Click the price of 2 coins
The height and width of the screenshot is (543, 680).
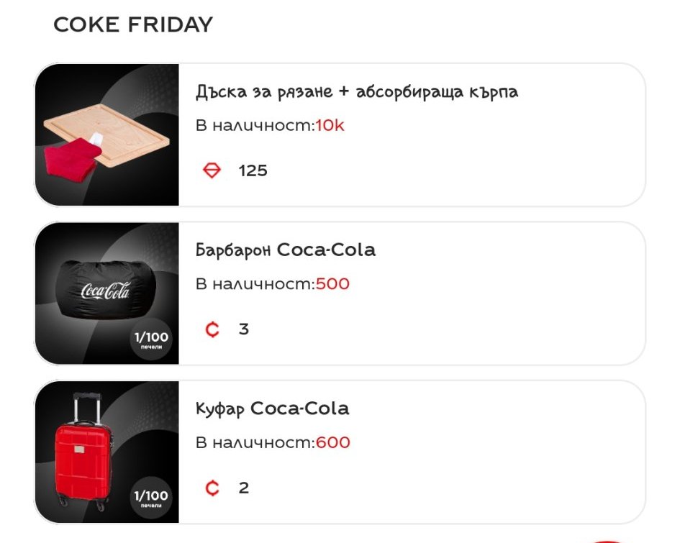(244, 488)
